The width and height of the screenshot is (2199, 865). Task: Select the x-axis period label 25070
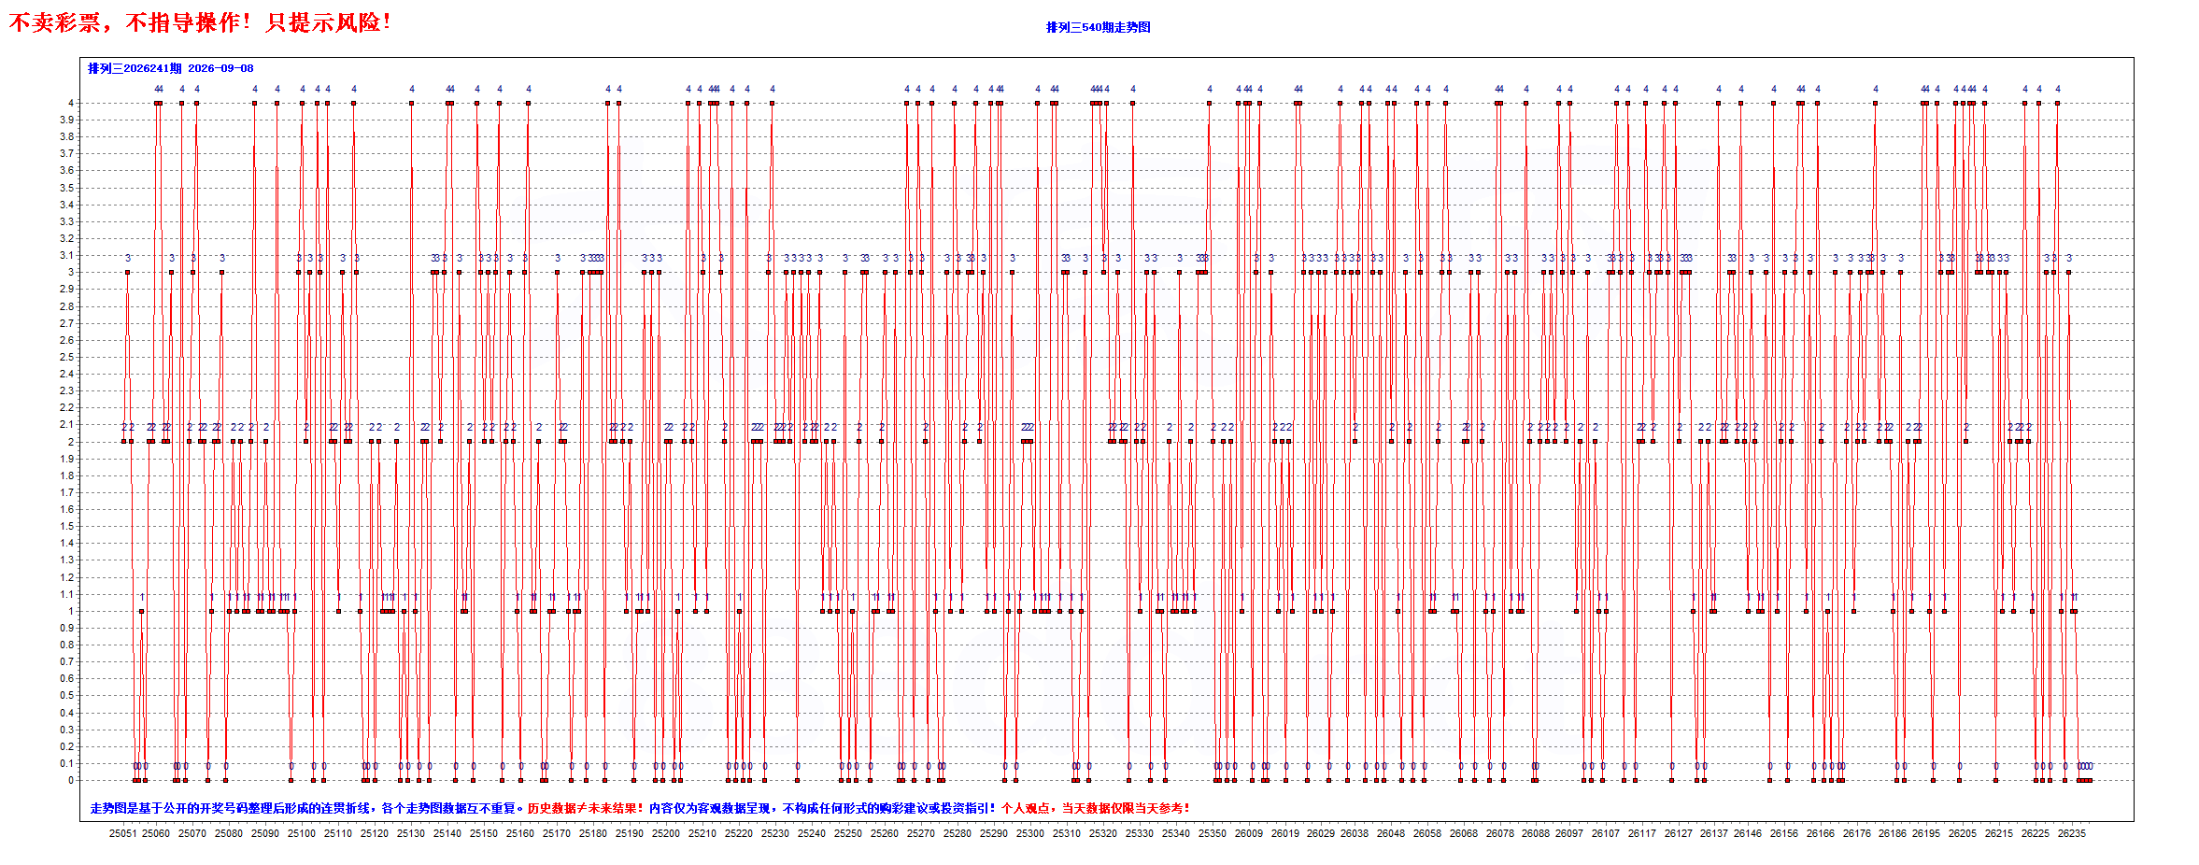(192, 833)
